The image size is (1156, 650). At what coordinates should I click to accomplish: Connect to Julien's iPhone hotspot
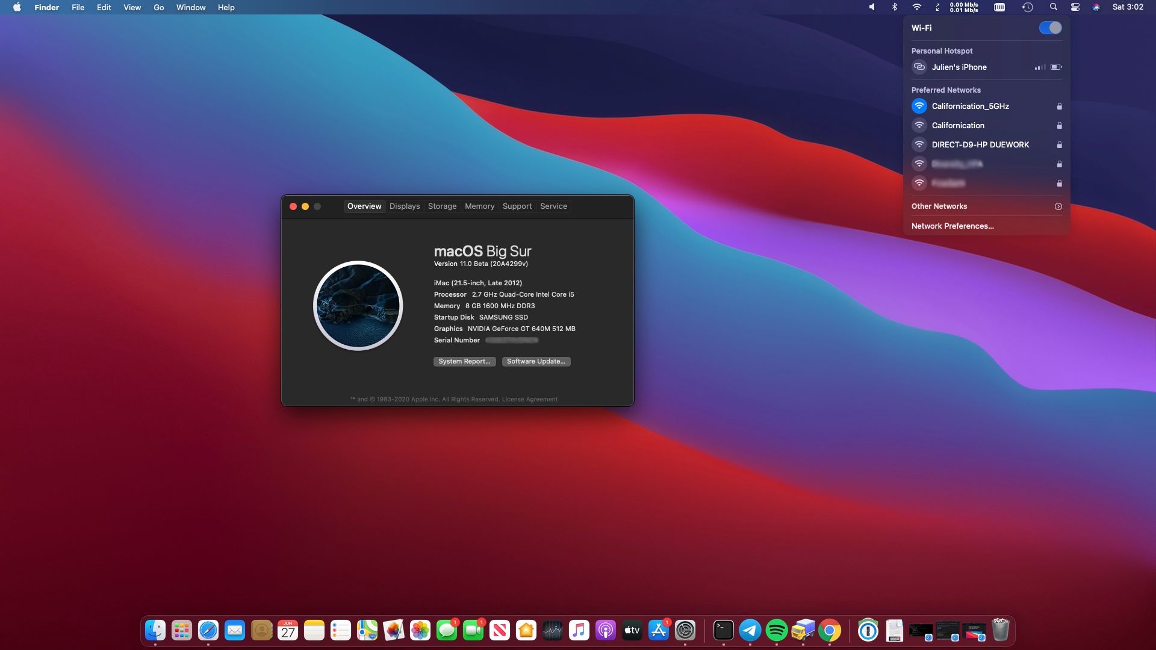point(959,67)
